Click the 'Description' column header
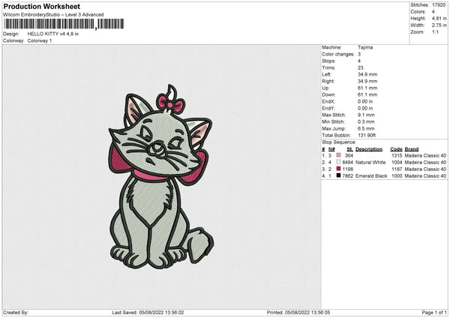Image resolution: width=450 pixels, height=318 pixels. [369, 149]
